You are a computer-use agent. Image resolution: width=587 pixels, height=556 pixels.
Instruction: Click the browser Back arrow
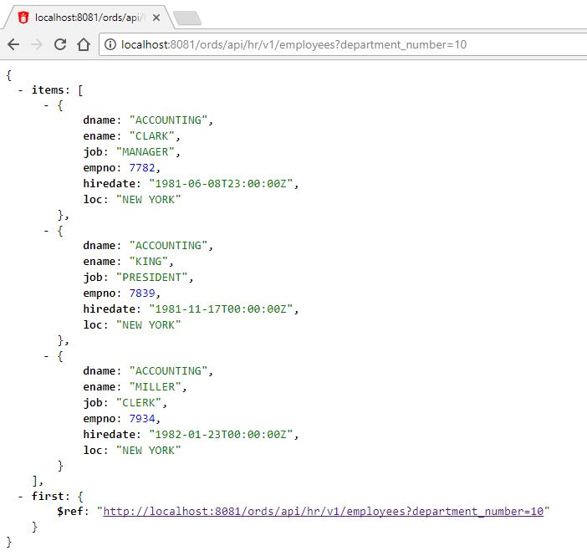(13, 44)
